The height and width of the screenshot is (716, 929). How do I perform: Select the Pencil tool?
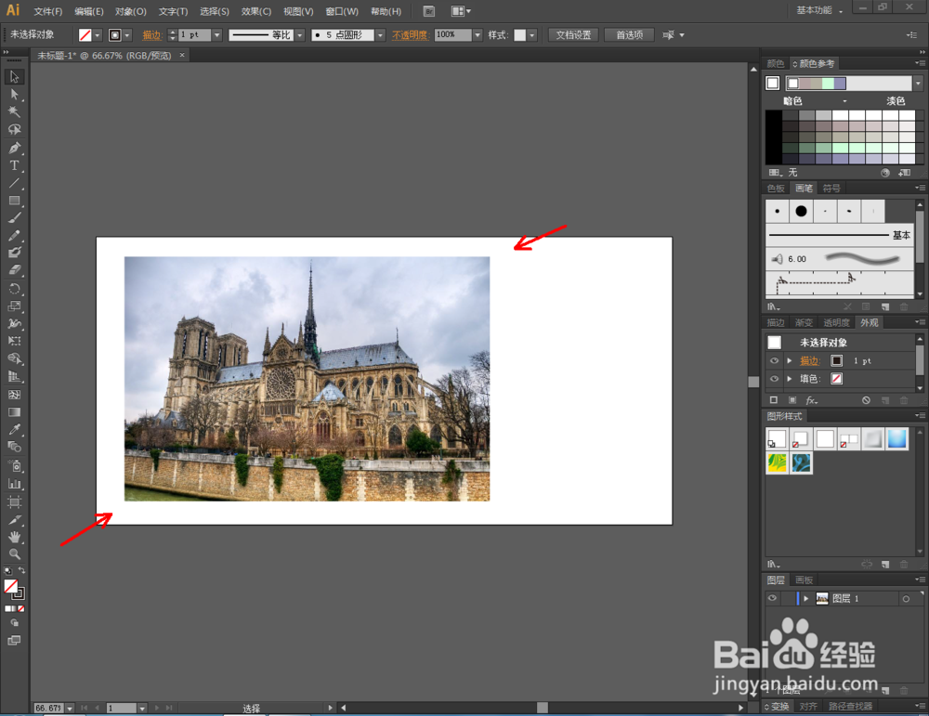tap(14, 236)
